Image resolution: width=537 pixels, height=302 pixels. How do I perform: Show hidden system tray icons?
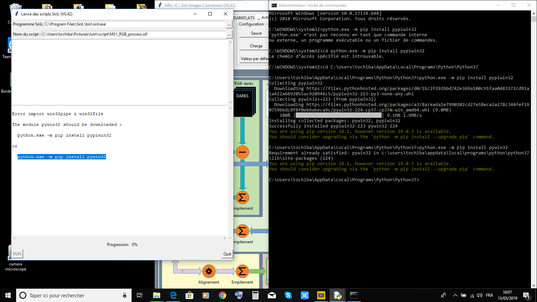(455, 295)
